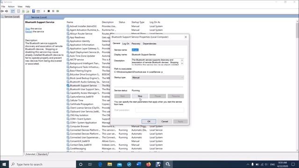This screenshot has width=299, height=168.
Task: Show hidden tray icons using the chevron
Action: coord(248,164)
